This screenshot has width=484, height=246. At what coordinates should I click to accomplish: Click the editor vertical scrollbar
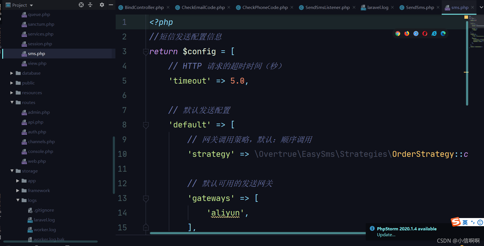click(467, 63)
